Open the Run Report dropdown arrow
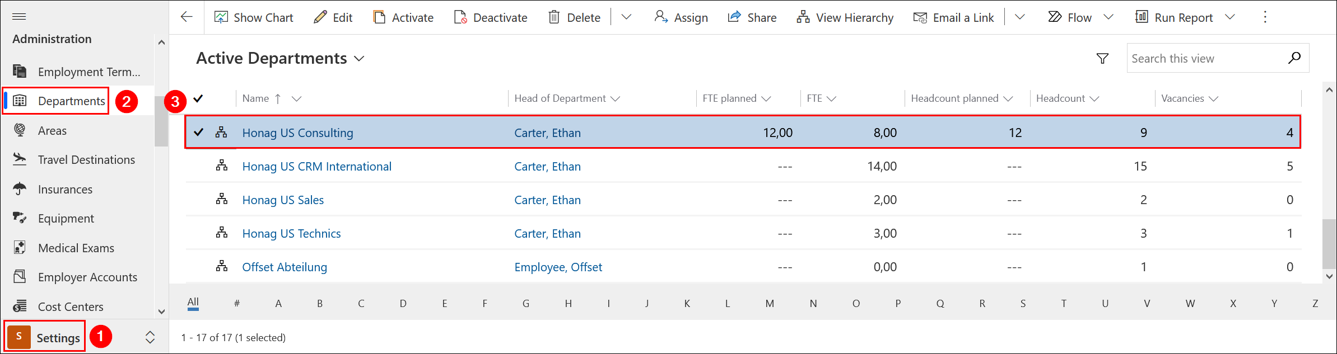The width and height of the screenshot is (1337, 354). click(x=1230, y=17)
